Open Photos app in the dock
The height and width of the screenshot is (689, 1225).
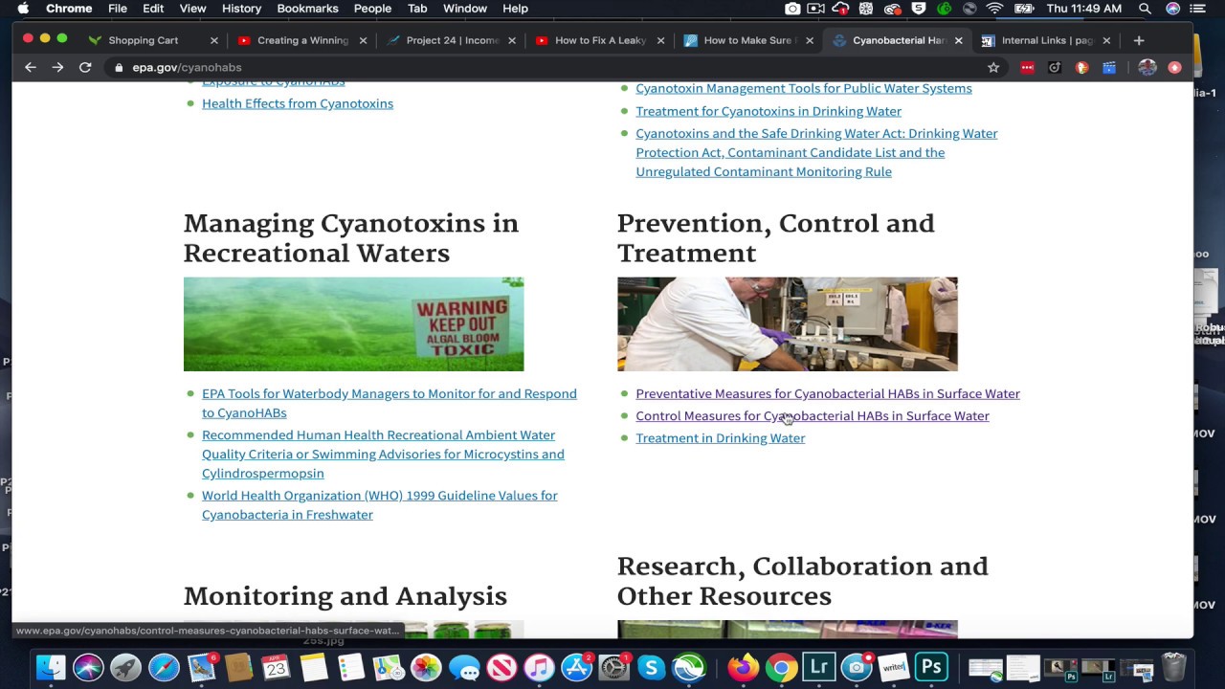pyautogui.click(x=426, y=667)
